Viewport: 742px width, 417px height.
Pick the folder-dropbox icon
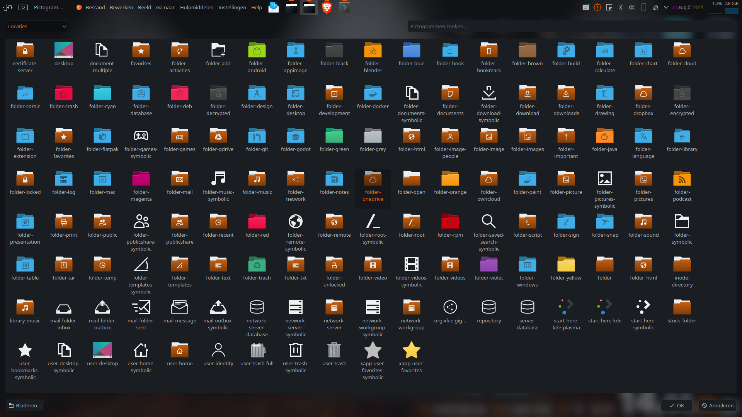[x=643, y=93]
